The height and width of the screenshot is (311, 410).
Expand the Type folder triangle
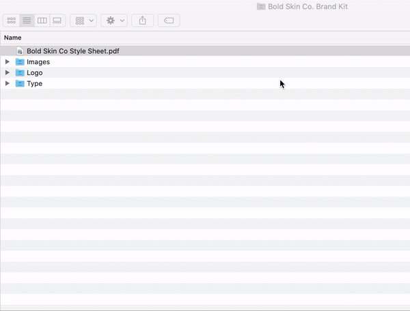point(8,83)
